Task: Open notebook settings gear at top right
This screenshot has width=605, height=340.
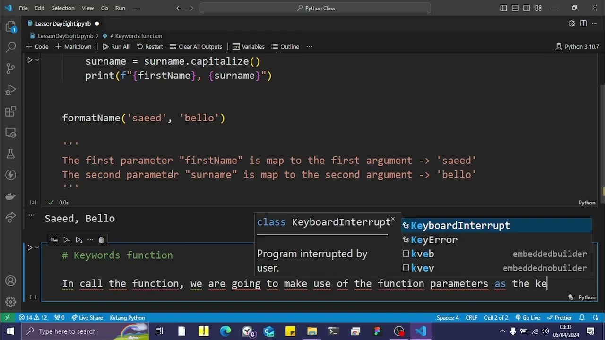Action: pyautogui.click(x=572, y=24)
